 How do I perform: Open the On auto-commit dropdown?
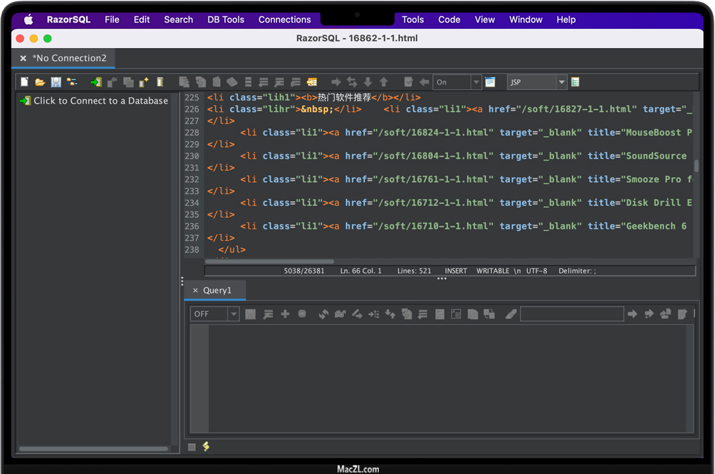pos(475,82)
